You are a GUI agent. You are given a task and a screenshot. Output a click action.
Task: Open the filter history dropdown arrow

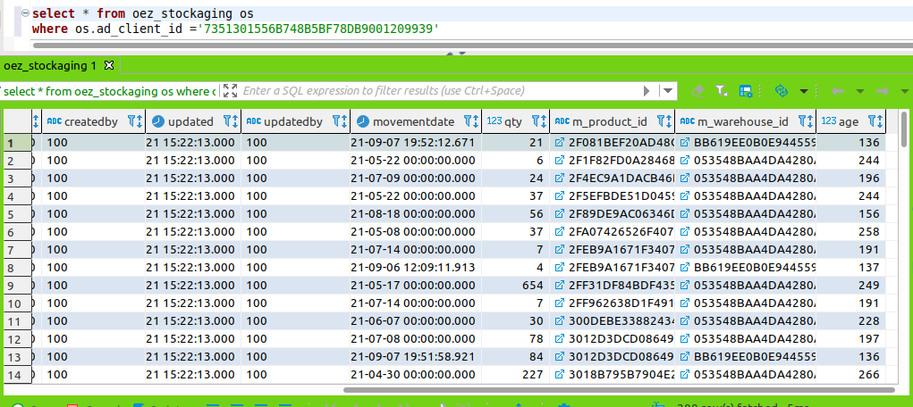click(x=667, y=91)
